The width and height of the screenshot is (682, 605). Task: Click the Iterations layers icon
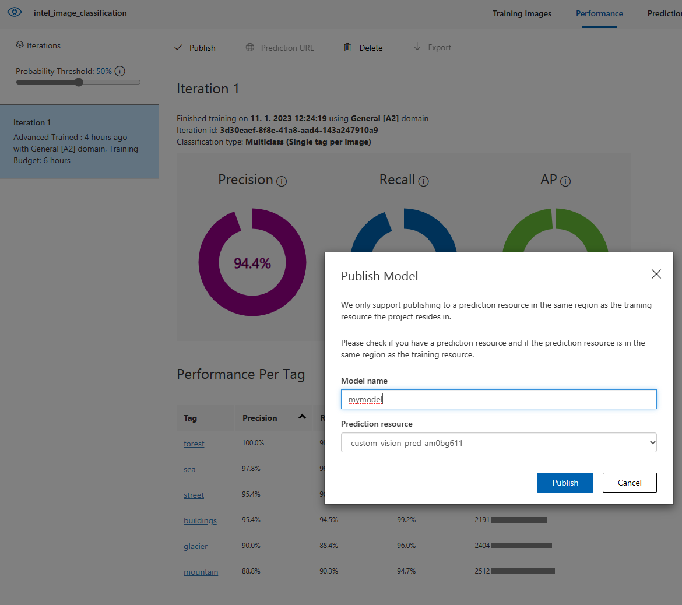(x=20, y=45)
